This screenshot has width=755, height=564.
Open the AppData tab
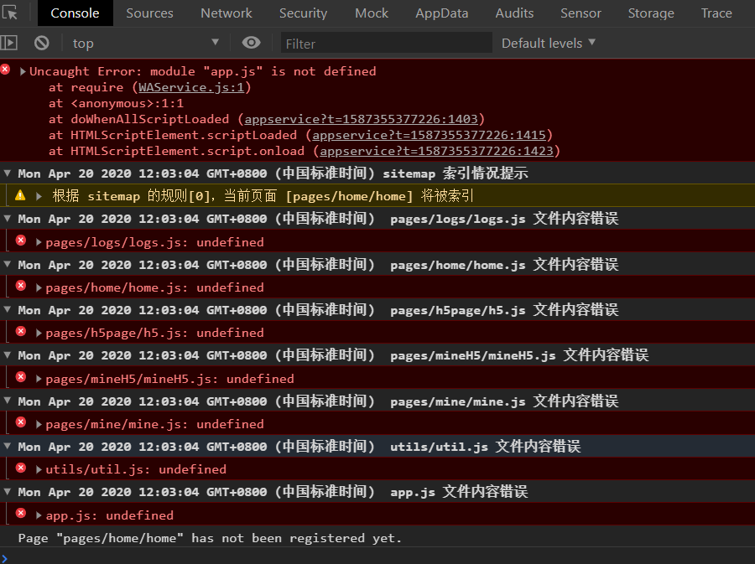click(441, 13)
